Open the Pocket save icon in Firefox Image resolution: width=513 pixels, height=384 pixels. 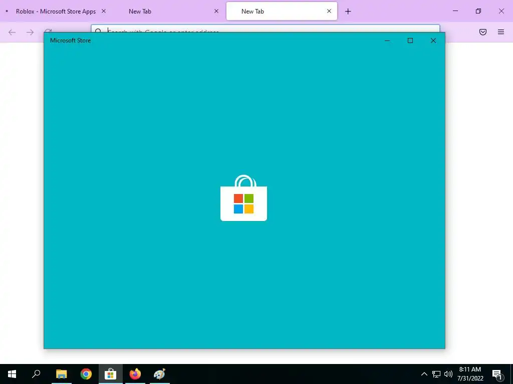483,32
